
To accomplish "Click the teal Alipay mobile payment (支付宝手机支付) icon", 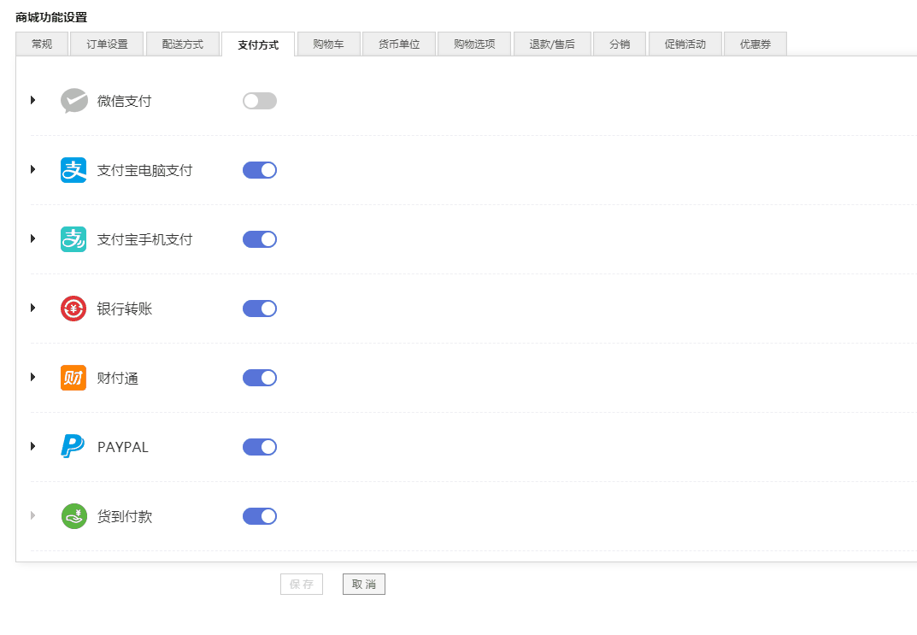I will [73, 239].
